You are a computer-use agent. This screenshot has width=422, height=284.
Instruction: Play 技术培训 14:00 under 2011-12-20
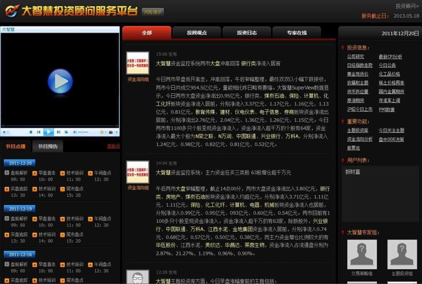point(44,192)
